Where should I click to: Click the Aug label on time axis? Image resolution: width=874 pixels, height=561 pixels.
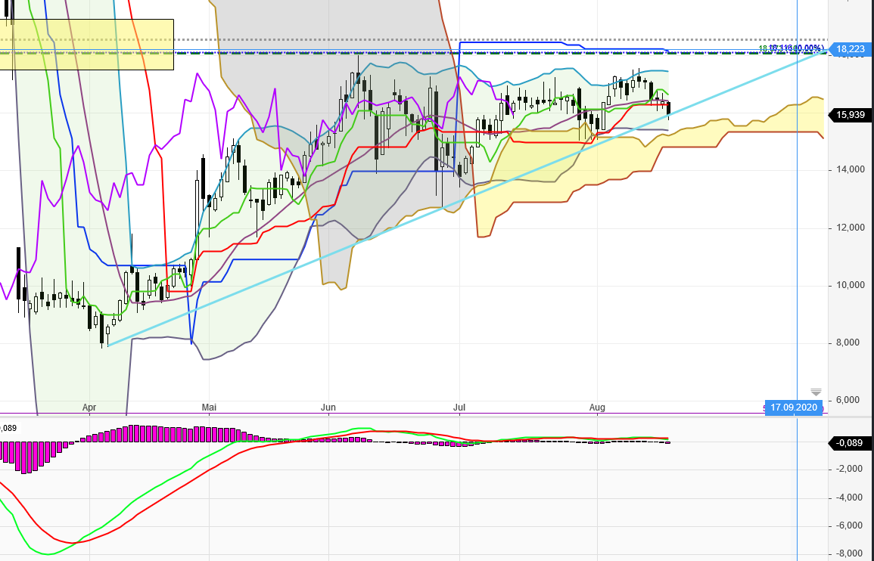click(x=597, y=408)
